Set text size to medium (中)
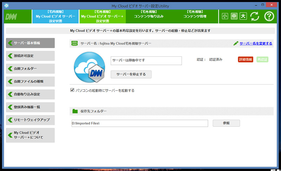 point(234,16)
